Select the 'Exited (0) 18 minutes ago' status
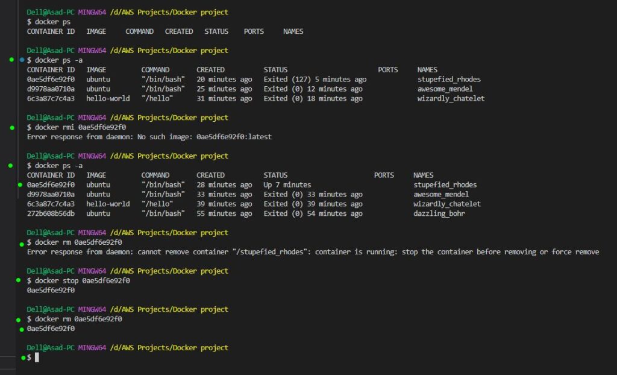Image resolution: width=617 pixels, height=375 pixels. tap(313, 98)
